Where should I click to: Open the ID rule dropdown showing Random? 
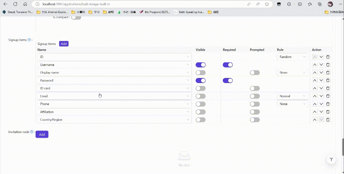tap(292, 57)
